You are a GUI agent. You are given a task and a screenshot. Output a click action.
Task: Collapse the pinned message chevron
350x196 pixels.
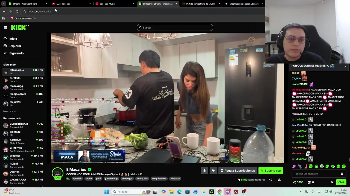(x=345, y=66)
